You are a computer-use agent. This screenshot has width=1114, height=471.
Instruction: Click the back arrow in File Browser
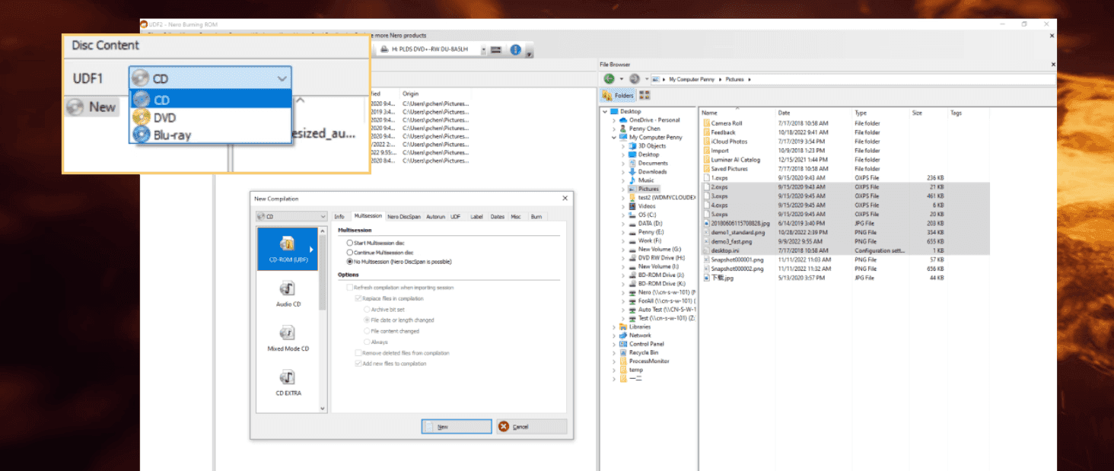pyautogui.click(x=609, y=79)
